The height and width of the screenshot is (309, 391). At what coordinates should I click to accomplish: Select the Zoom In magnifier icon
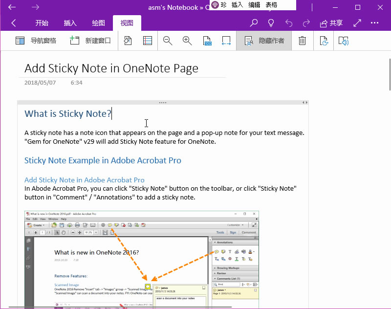click(x=186, y=41)
